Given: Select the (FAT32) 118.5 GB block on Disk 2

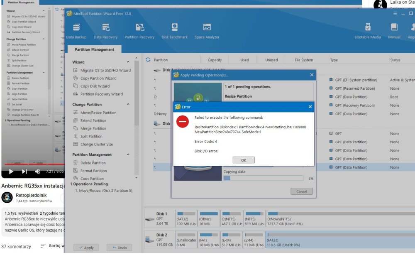Looking at the screenshot, I should [341, 240].
